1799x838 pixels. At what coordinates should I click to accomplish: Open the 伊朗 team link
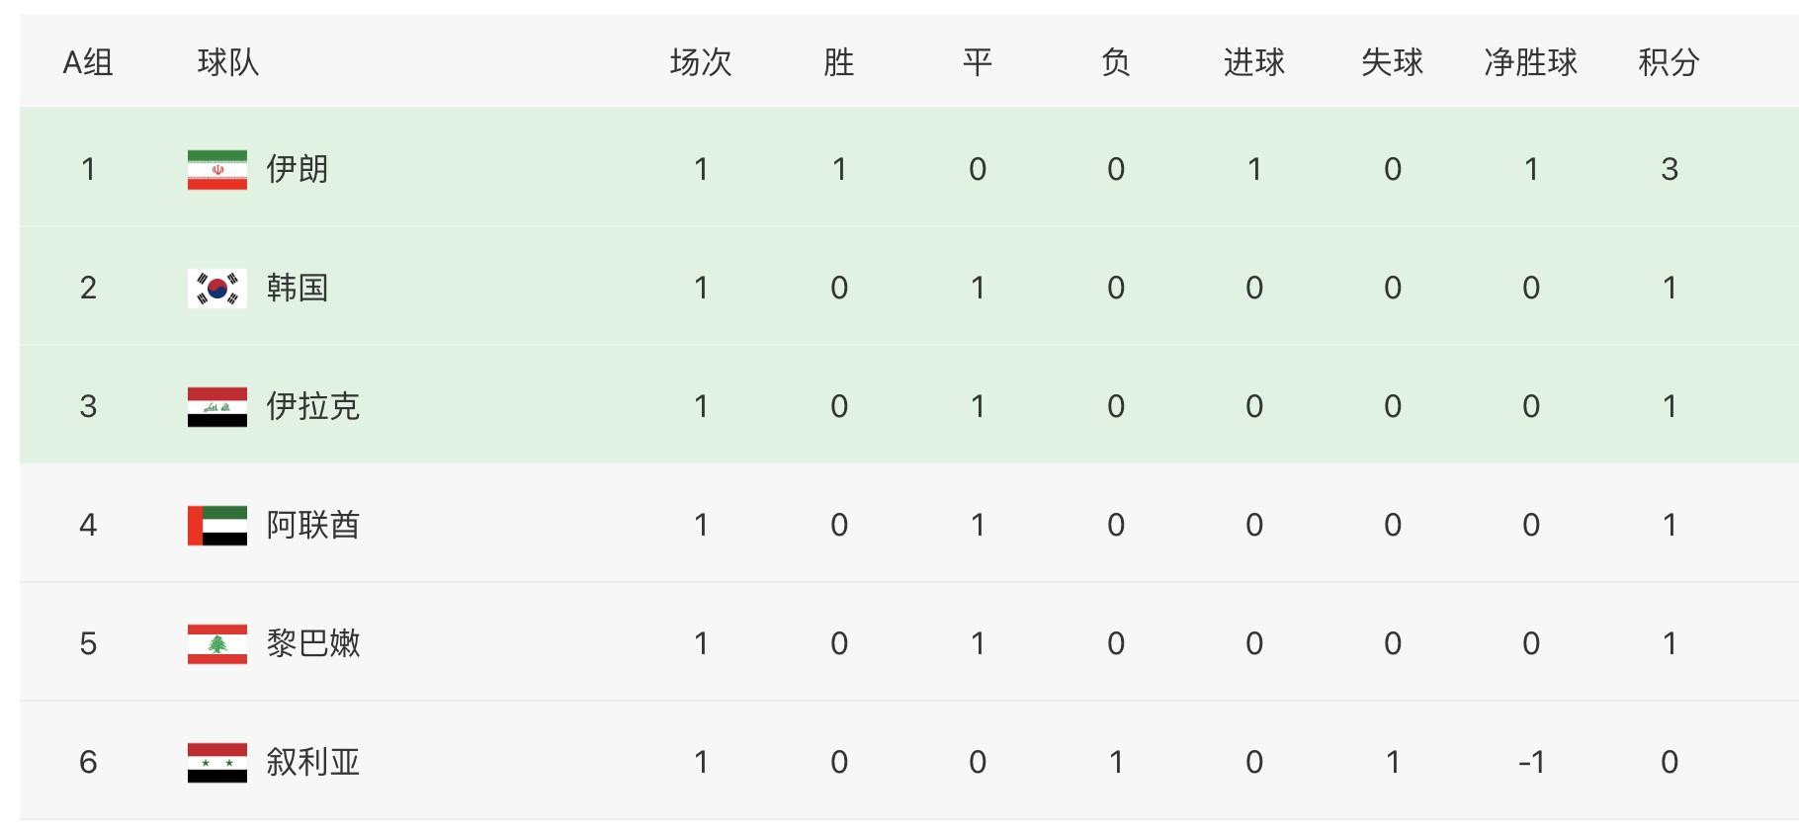pyautogui.click(x=297, y=169)
